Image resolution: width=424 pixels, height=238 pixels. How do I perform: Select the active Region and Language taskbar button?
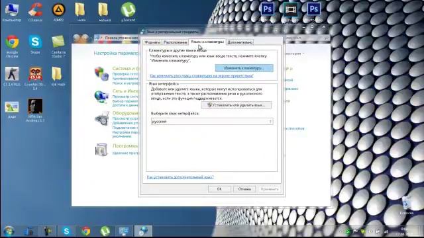(x=143, y=231)
